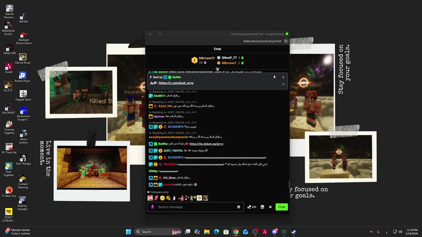This screenshot has height=237, width=422.
Task: Insert the pink hearts emote
Action: coord(187,198)
